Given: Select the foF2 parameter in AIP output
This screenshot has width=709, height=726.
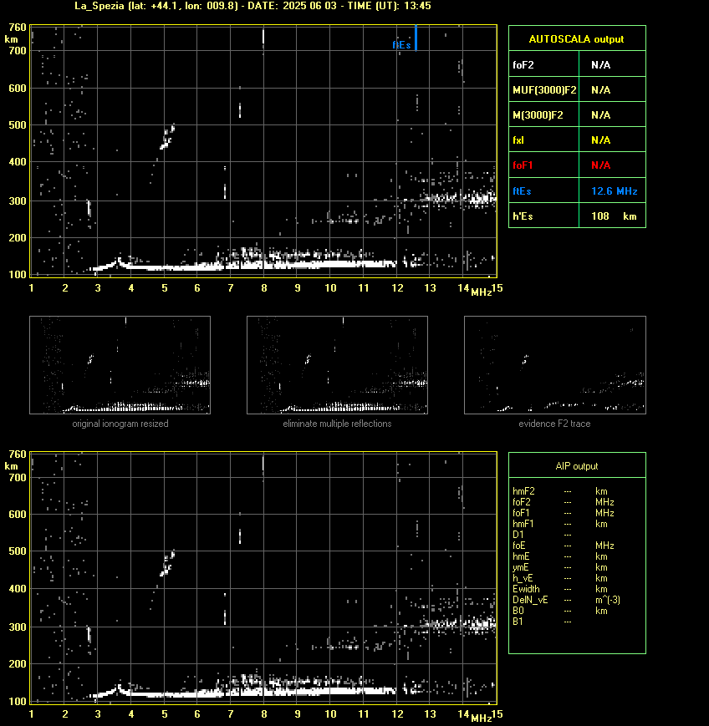Looking at the screenshot, I should pyautogui.click(x=522, y=502).
